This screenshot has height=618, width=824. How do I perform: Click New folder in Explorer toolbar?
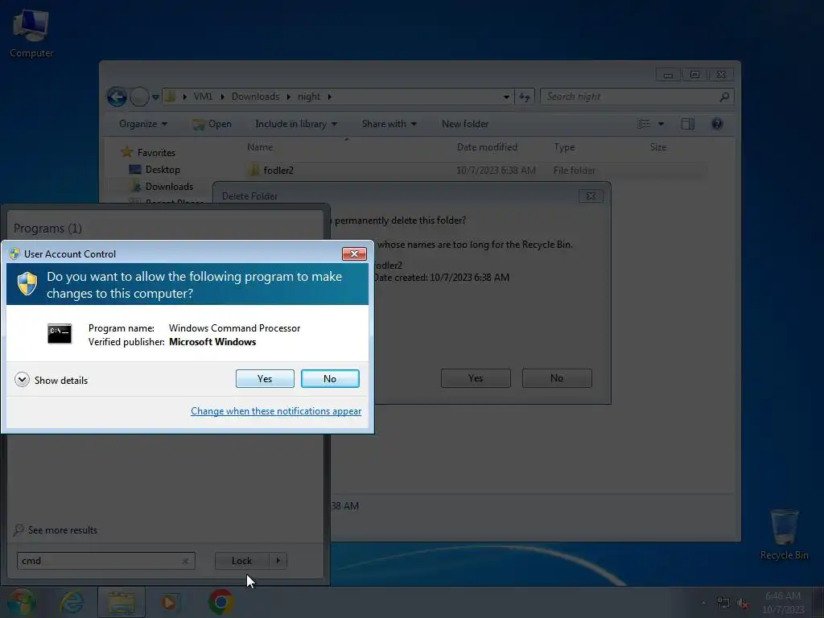pyautogui.click(x=465, y=124)
